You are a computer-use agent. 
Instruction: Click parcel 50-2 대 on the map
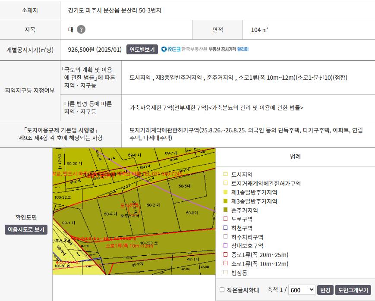tap(153, 205)
